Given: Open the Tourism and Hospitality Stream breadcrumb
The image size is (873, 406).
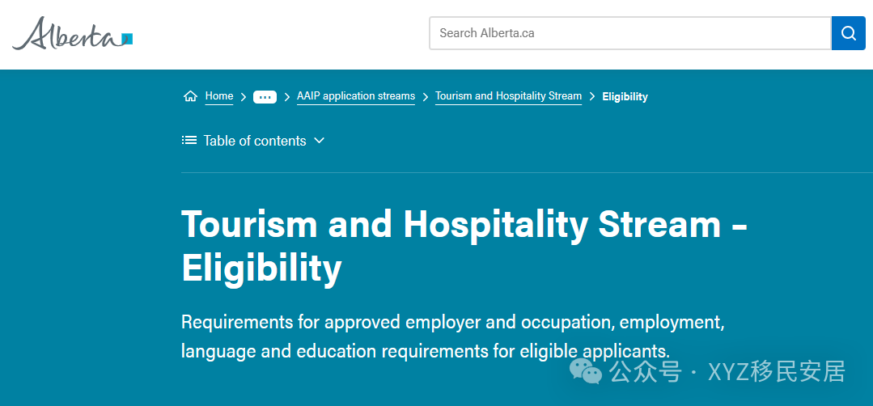Looking at the screenshot, I should 508,96.
